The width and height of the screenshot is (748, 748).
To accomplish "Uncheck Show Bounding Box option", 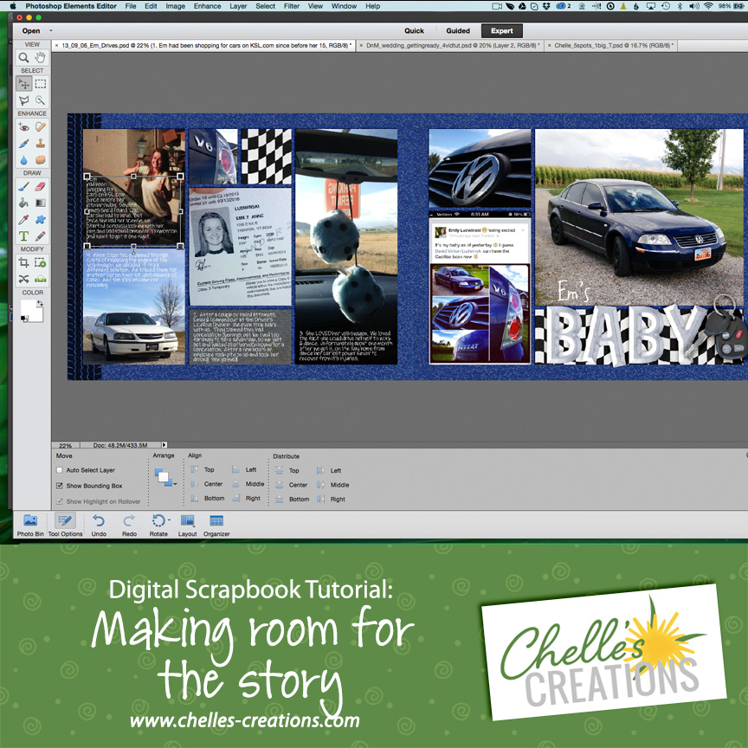I will 60,486.
